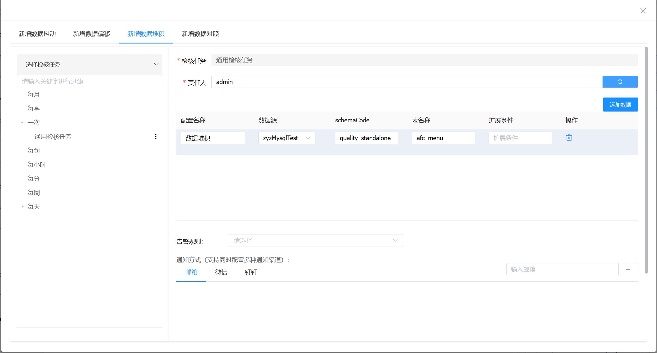Switch to 新增数据偏移 tab
The width and height of the screenshot is (657, 353).
point(92,34)
